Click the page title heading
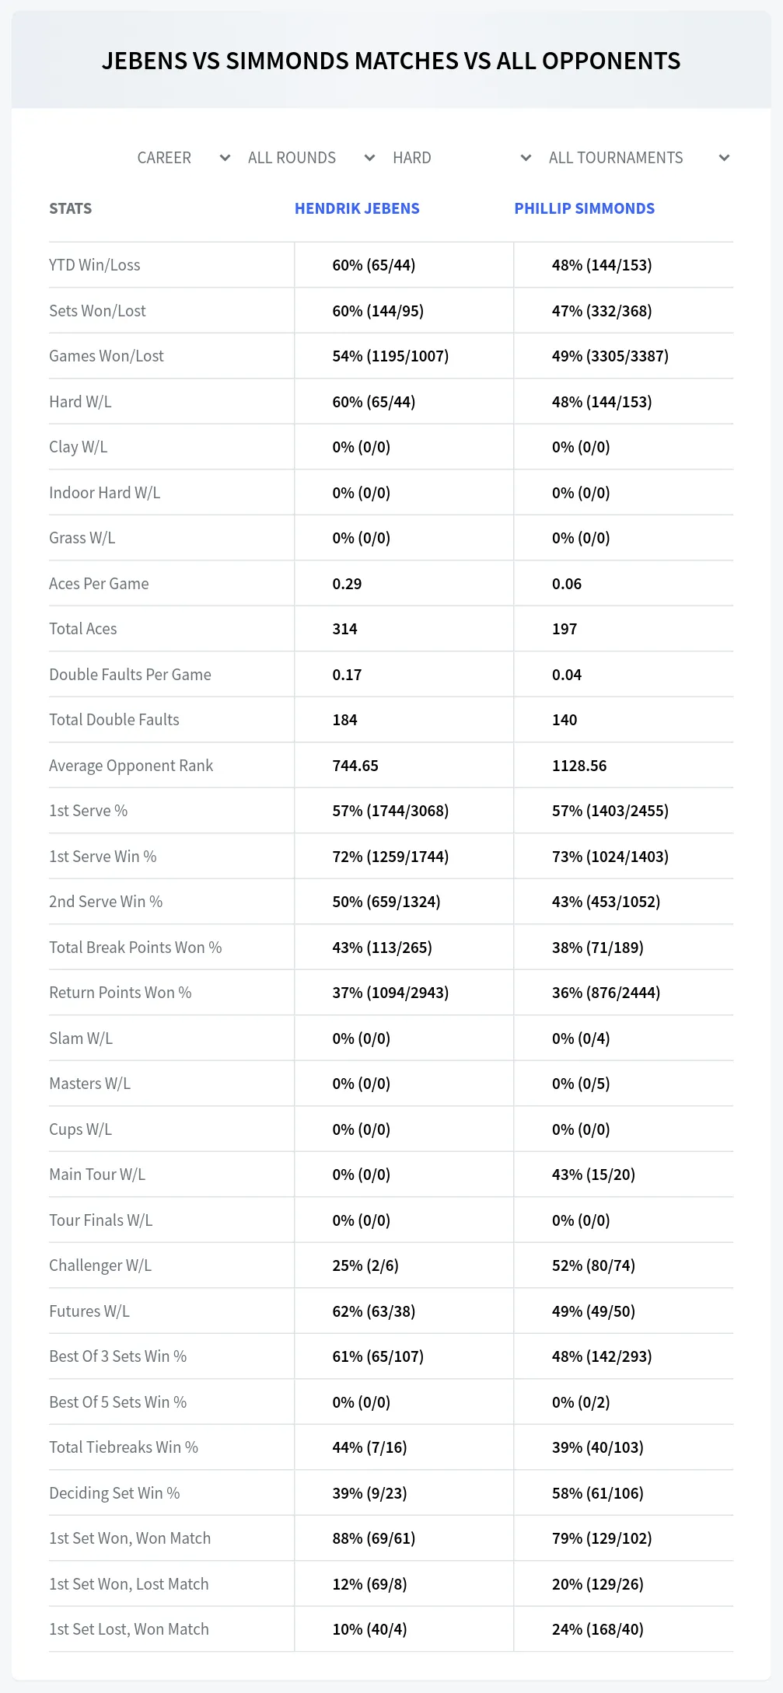Viewport: 783px width, 1693px height. pos(391,61)
